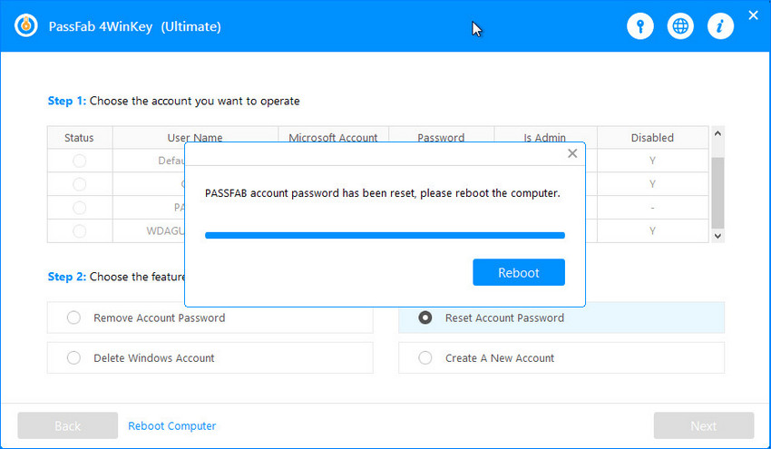Select Create A New Account option
Screen dimensions: 771x449
tap(425, 357)
